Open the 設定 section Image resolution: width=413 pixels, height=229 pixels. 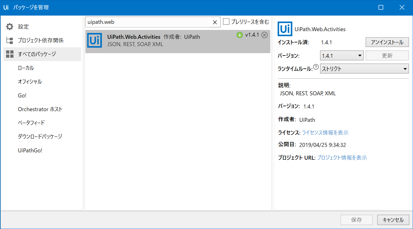pyautogui.click(x=42, y=27)
